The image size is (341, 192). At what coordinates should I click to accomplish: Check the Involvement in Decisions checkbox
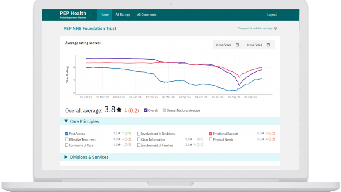tap(139, 134)
